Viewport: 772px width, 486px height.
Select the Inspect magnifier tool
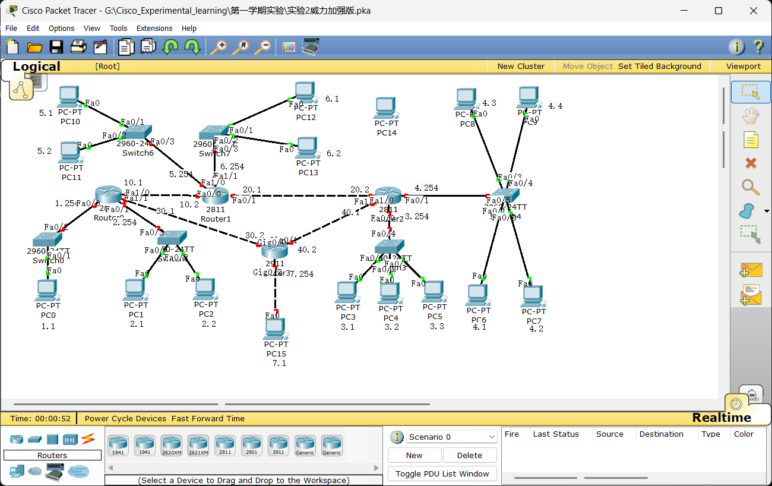pos(751,187)
